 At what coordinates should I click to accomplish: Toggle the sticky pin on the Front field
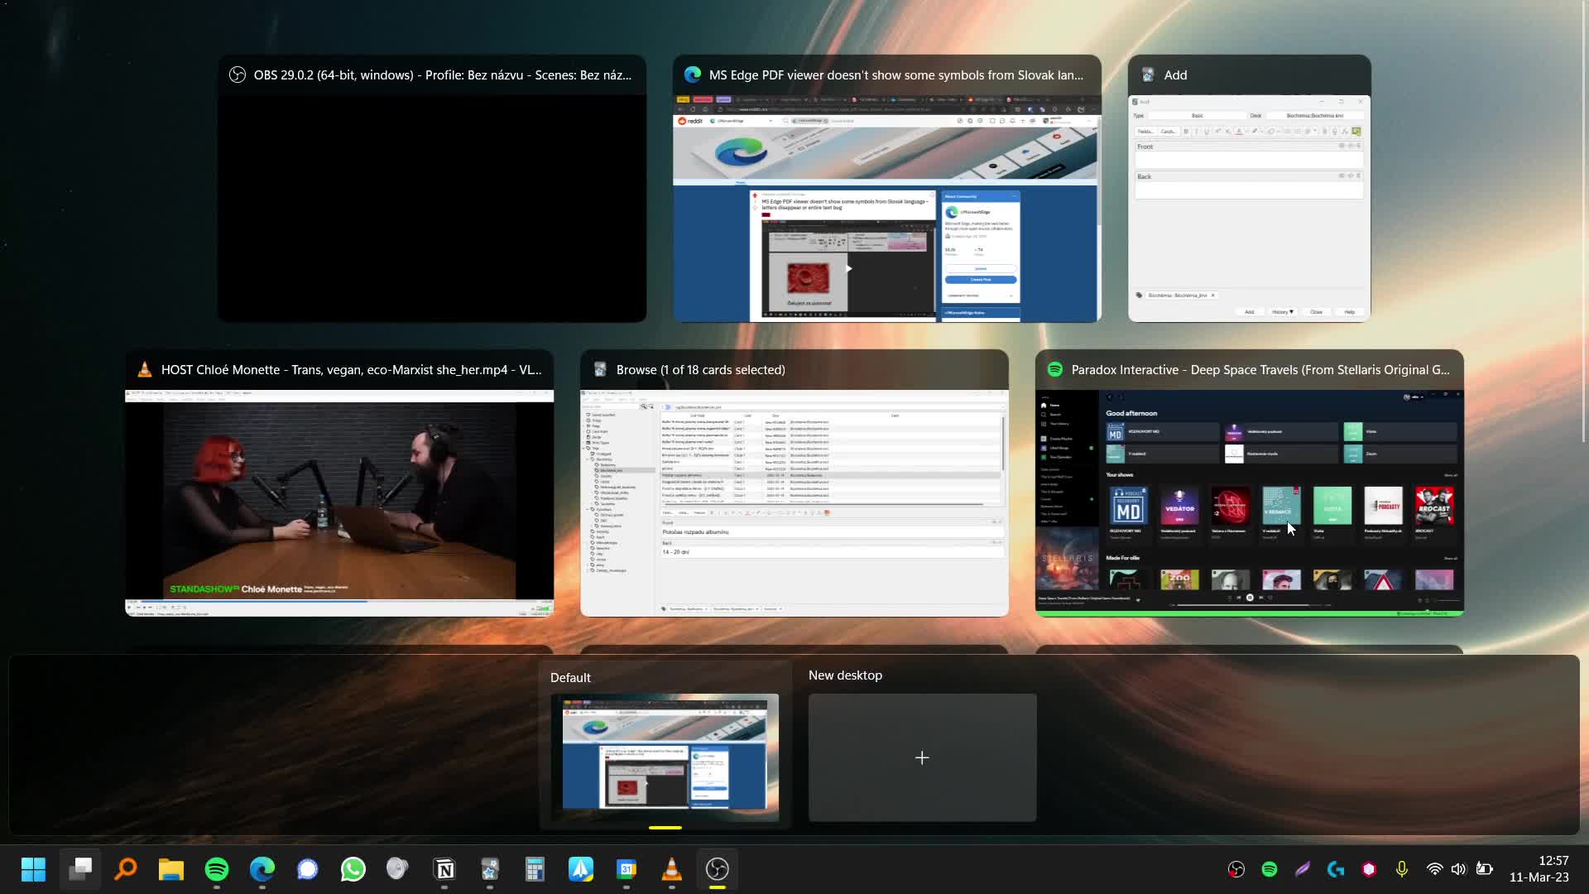1342,147
